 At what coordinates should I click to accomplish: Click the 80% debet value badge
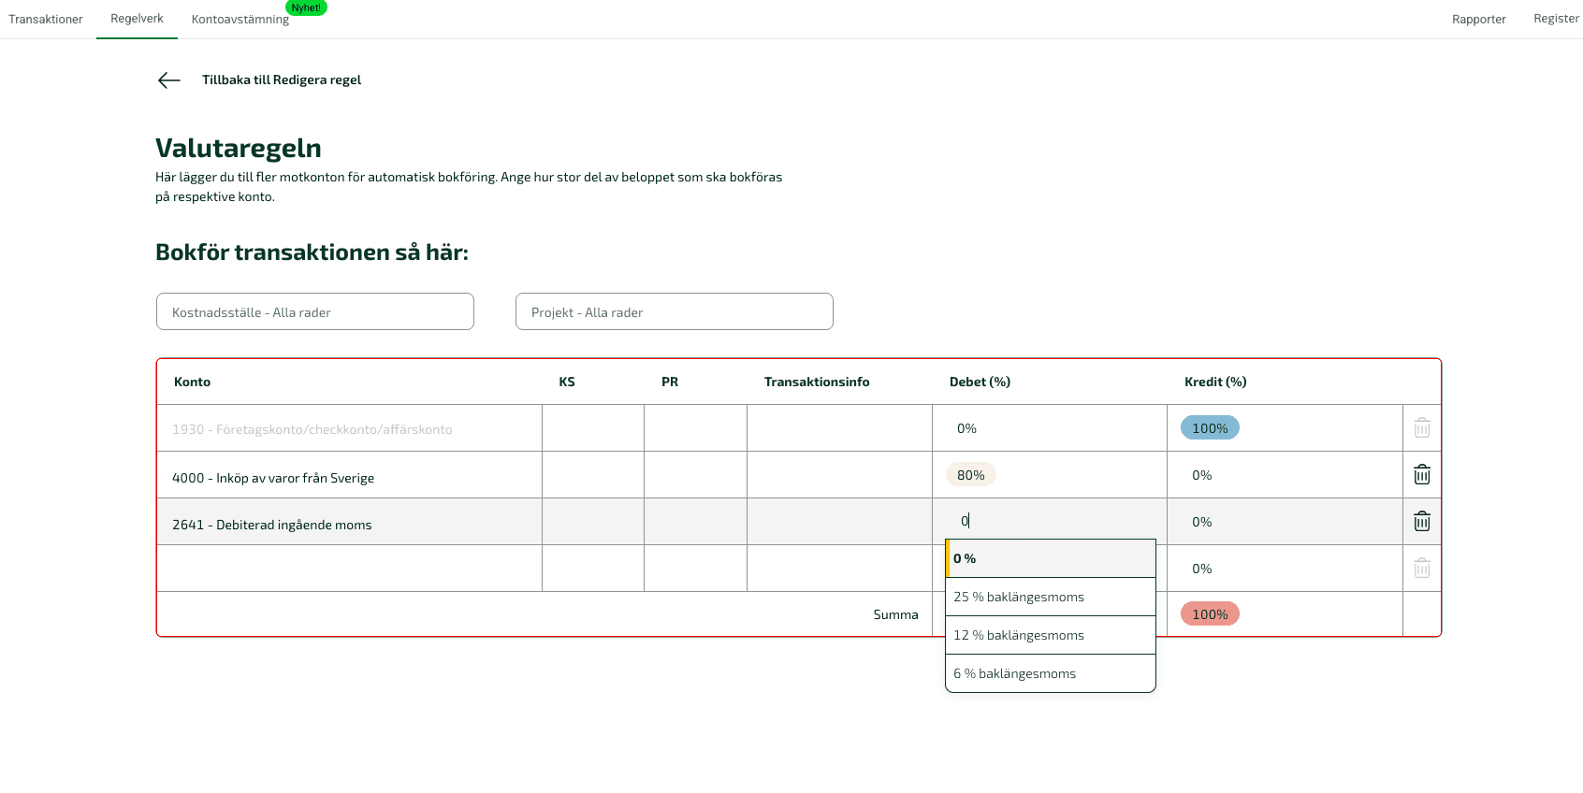[x=971, y=475]
